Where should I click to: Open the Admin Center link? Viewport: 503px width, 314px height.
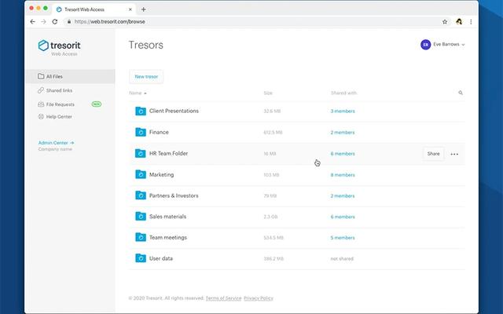click(56, 142)
